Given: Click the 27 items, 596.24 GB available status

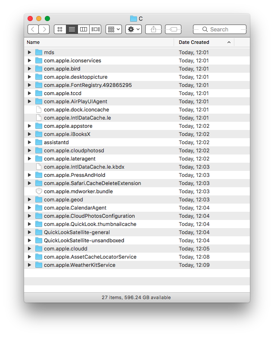Looking at the screenshot, I should 136,297.
